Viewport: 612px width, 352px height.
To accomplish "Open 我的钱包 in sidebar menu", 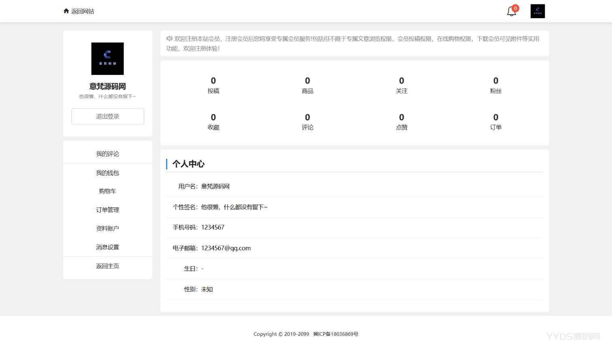I will click(107, 173).
